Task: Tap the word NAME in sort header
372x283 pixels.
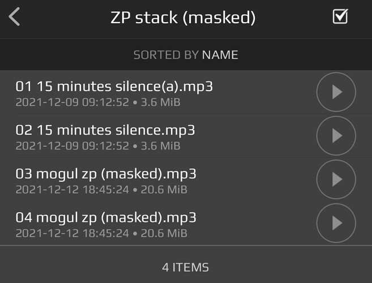Action: tap(220, 55)
